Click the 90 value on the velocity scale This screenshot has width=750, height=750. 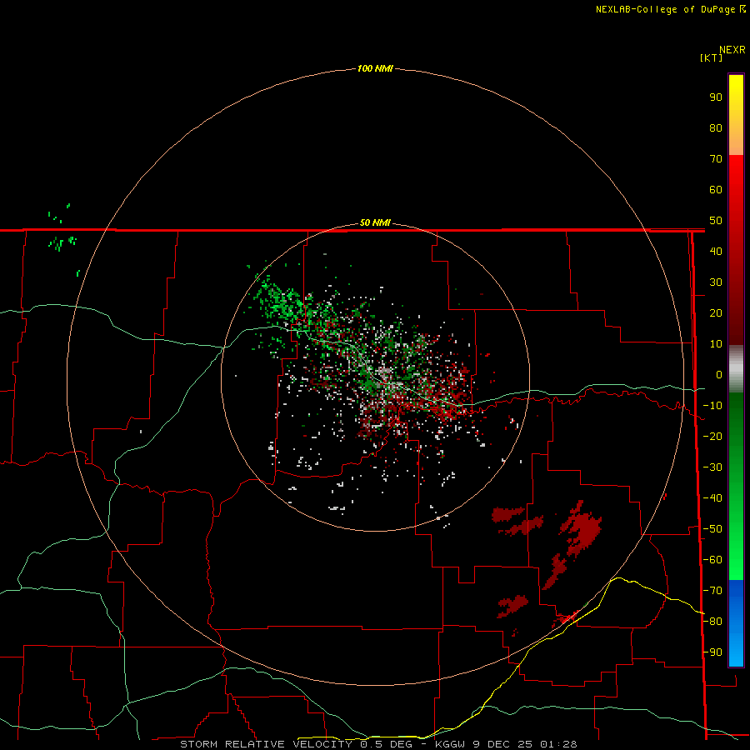716,97
